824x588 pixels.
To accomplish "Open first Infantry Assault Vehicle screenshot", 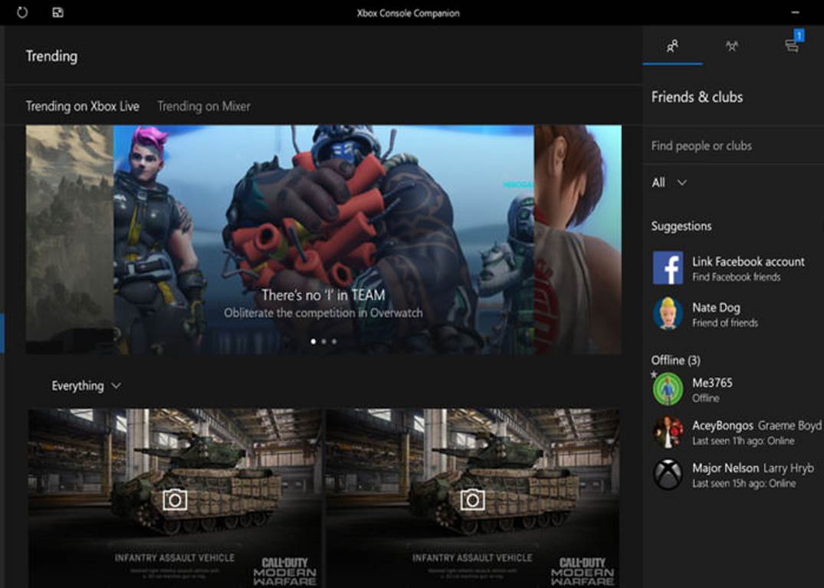I will (175, 498).
